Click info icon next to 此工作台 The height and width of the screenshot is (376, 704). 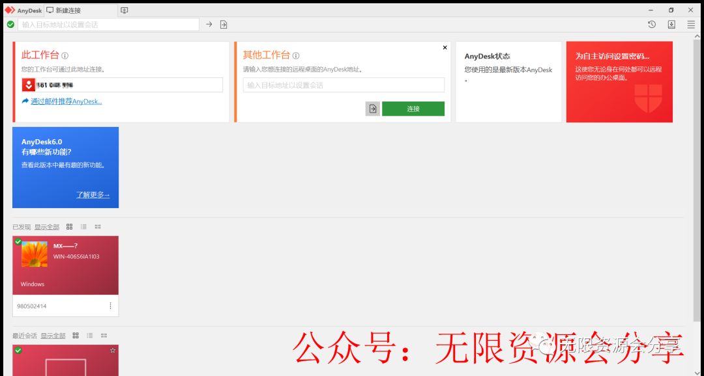[x=65, y=55]
